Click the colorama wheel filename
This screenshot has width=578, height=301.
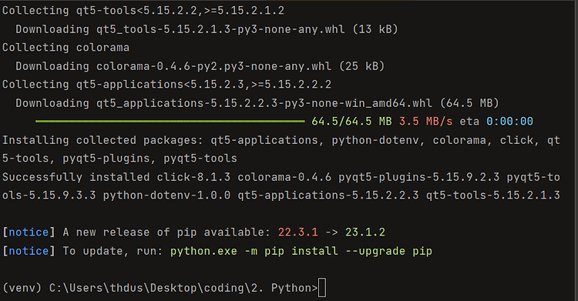pyautogui.click(x=213, y=66)
